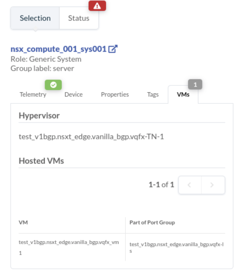Select the vqfx-ls port group cell
This screenshot has width=252, height=274.
[x=176, y=247]
